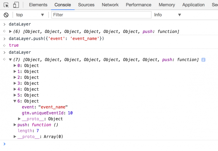Go to the Application tab
This screenshot has width=218, height=151.
click(x=193, y=5)
